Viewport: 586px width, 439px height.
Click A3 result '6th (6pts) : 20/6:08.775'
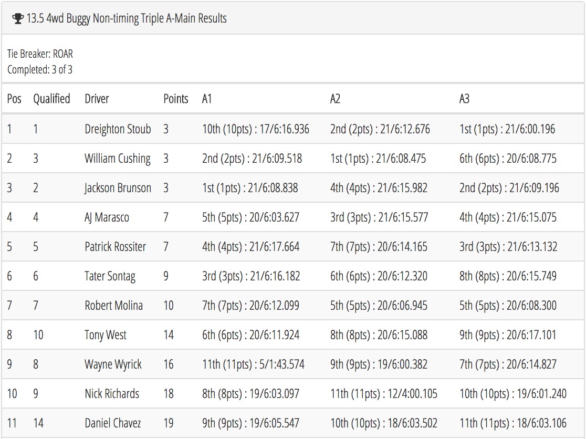tap(508, 159)
